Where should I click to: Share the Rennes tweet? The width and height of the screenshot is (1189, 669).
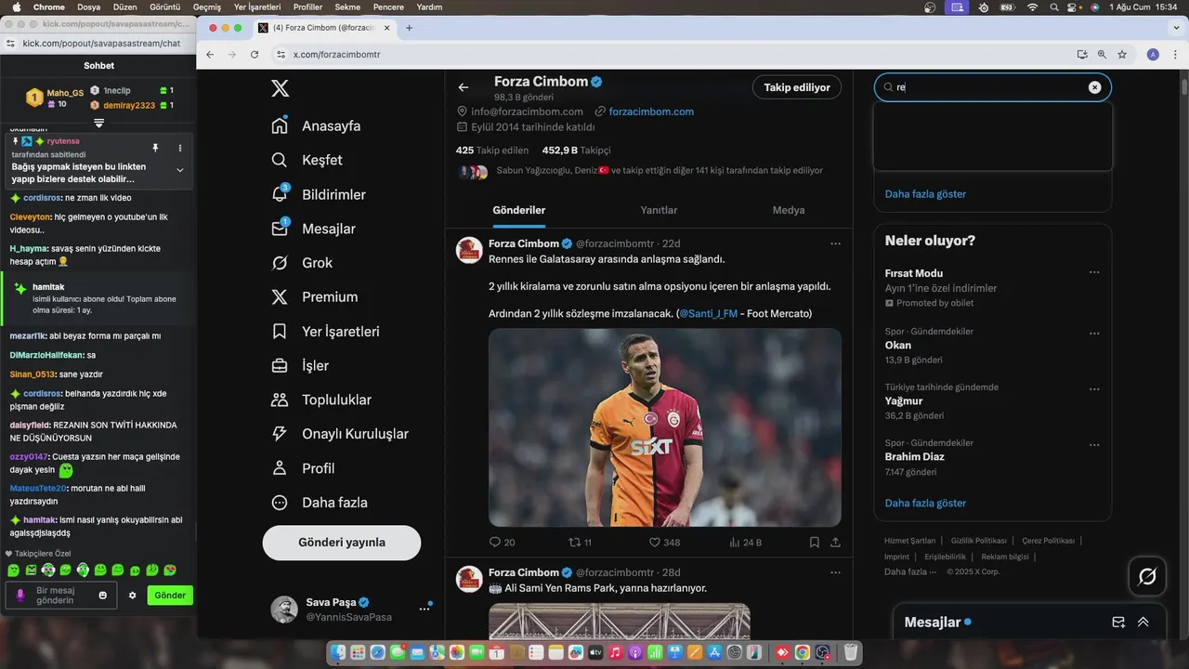tap(835, 543)
